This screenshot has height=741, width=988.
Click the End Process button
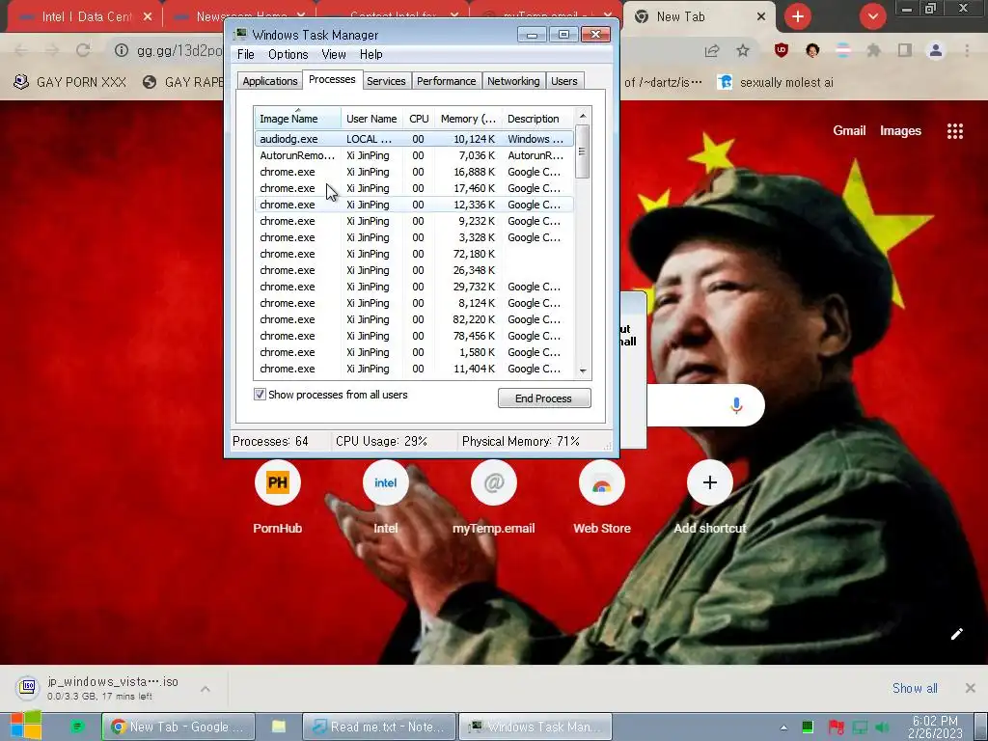click(544, 398)
